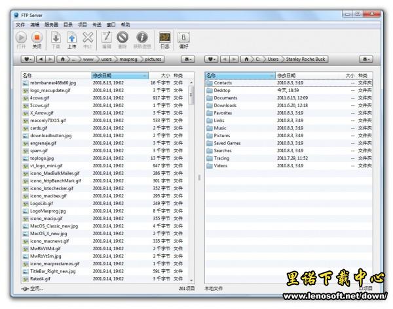This screenshot has width=393, height=309.
Task: Click Stanley Roche Busk breadcrumb segment
Action: [x=305, y=59]
